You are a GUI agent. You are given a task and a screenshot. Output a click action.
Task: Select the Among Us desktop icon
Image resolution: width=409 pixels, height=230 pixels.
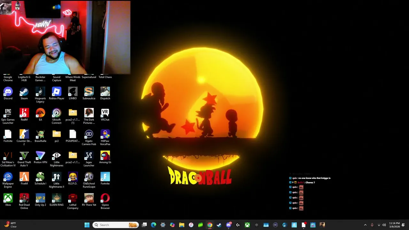105,157
